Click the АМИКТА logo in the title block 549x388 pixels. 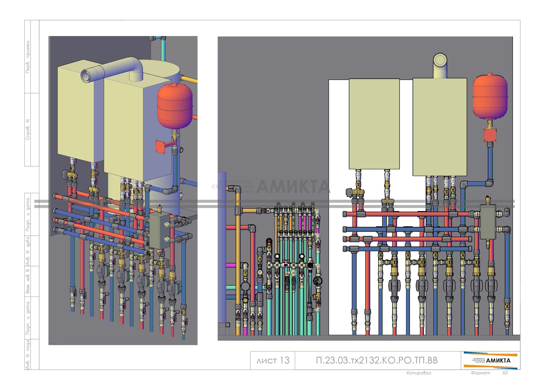[x=490, y=360]
